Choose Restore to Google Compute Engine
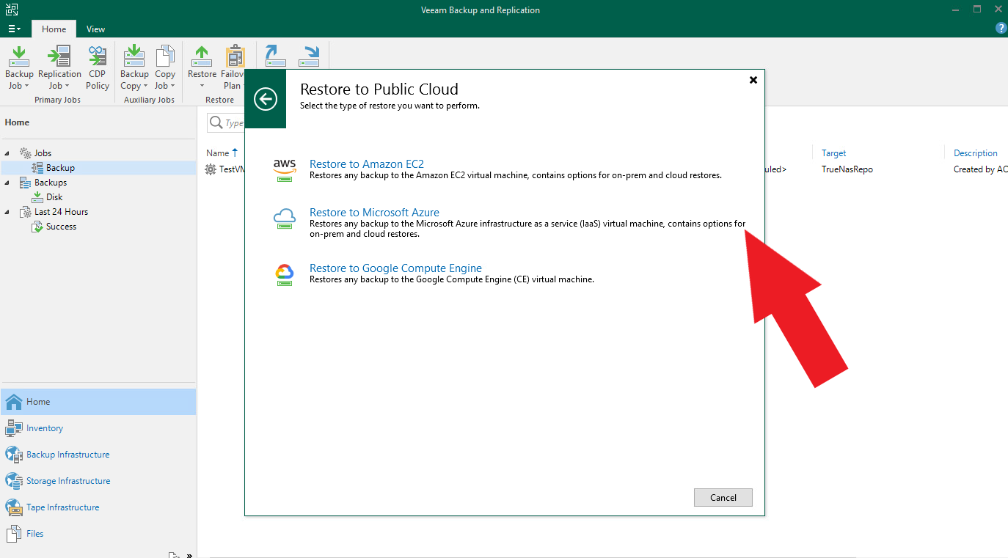 point(395,268)
